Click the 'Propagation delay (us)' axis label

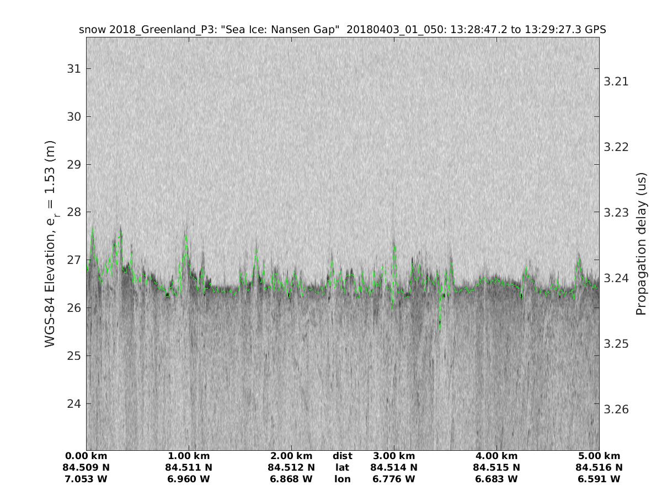pyautogui.click(x=640, y=244)
